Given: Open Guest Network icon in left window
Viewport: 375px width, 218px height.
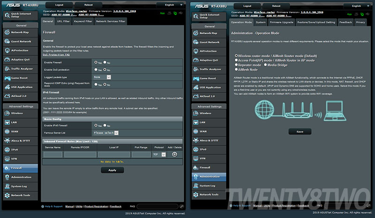Looking at the screenshot, I should click(x=7, y=41).
